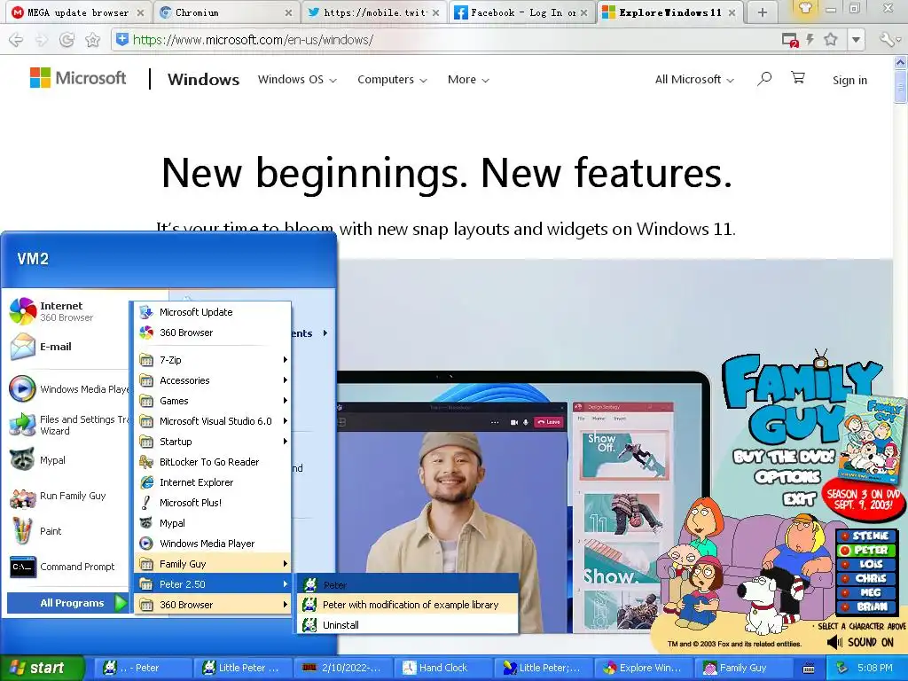Expand Microsoft Visual Studio 6.0 folder
Screen dimensions: 908x681
click(x=213, y=421)
